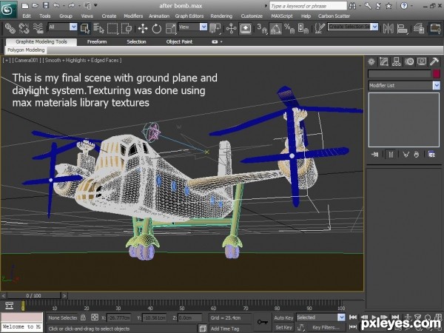Click the Set Keys large key icon
This screenshot has height=333, width=444.
click(x=263, y=322)
